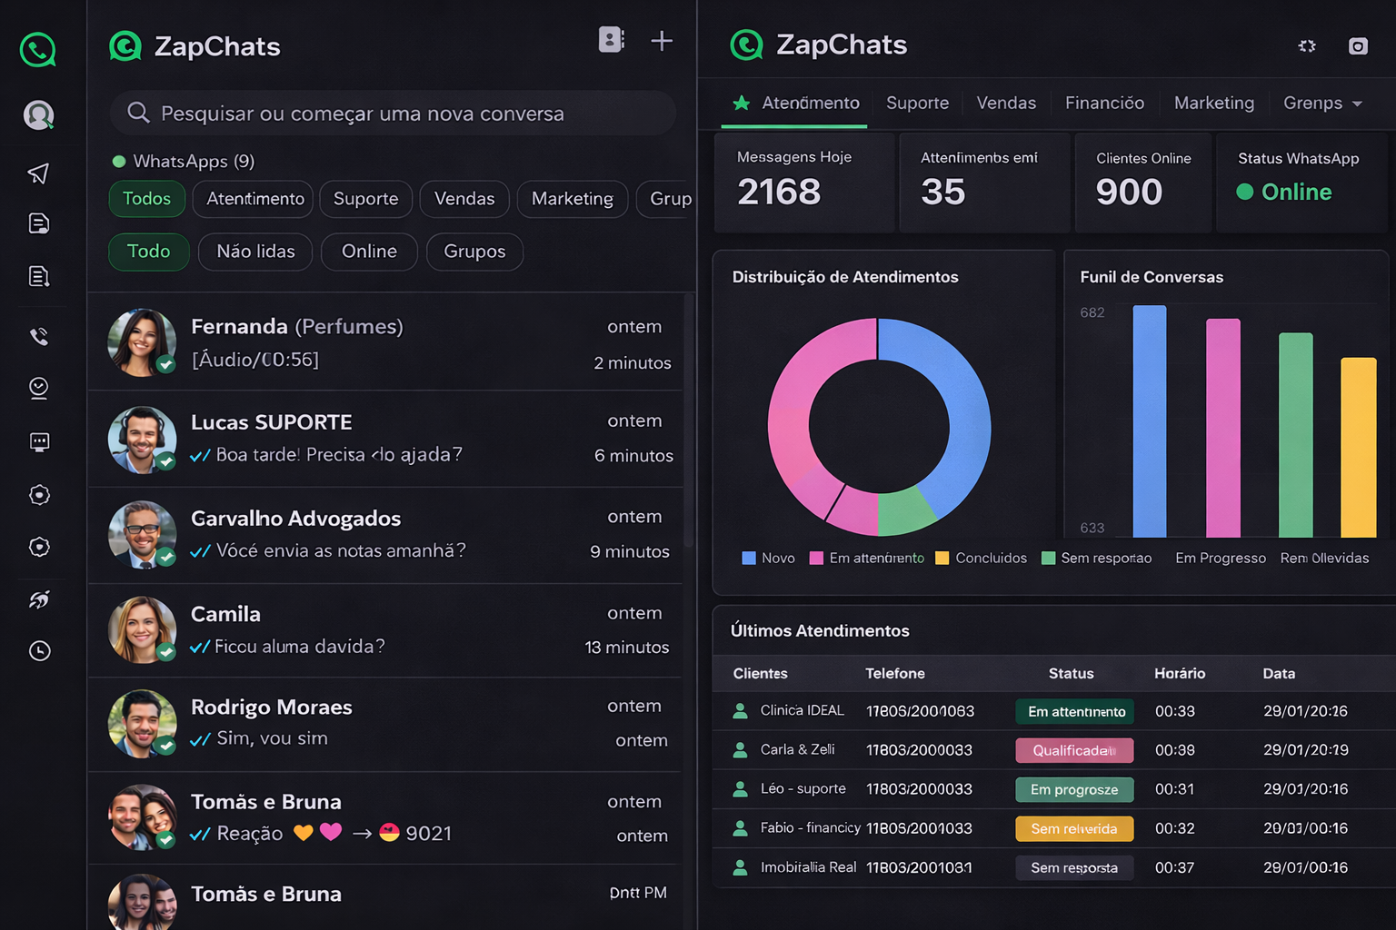This screenshot has height=930, width=1396.
Task: Select the paper plane send icon in sidebar
Action: [x=37, y=173]
